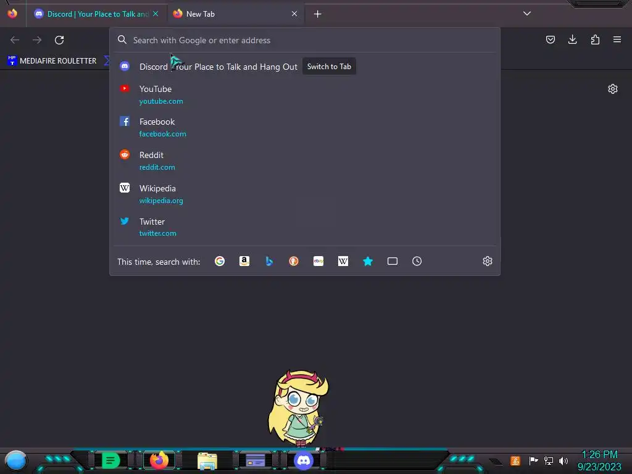Go back with the back arrow

tap(15, 40)
